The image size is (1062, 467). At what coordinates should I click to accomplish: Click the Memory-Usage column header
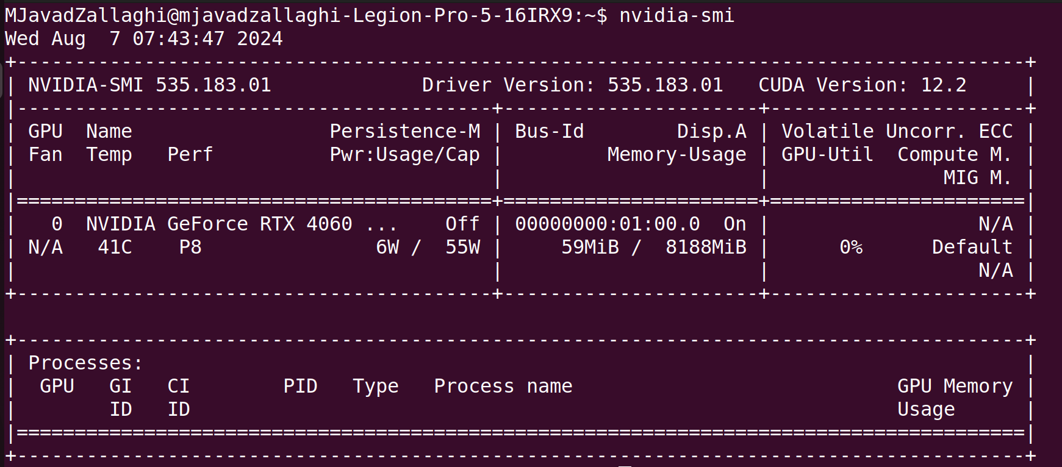coord(676,154)
